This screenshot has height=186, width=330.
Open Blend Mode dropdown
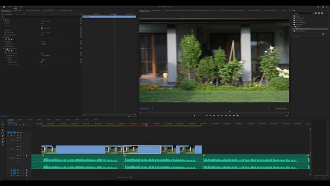tap(48, 44)
